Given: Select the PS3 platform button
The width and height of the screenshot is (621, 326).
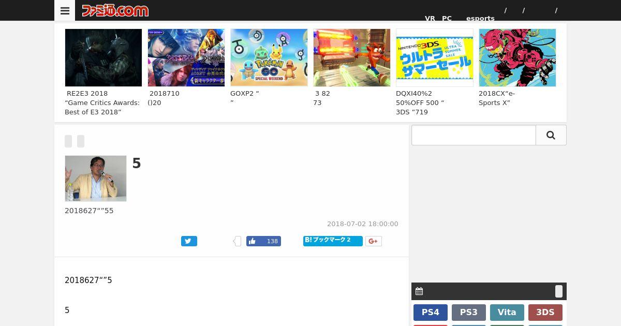Looking at the screenshot, I should point(469,313).
